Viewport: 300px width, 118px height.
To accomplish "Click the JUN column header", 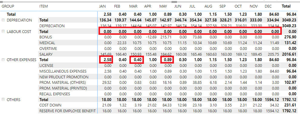I will pyautogui.click(x=178, y=6).
